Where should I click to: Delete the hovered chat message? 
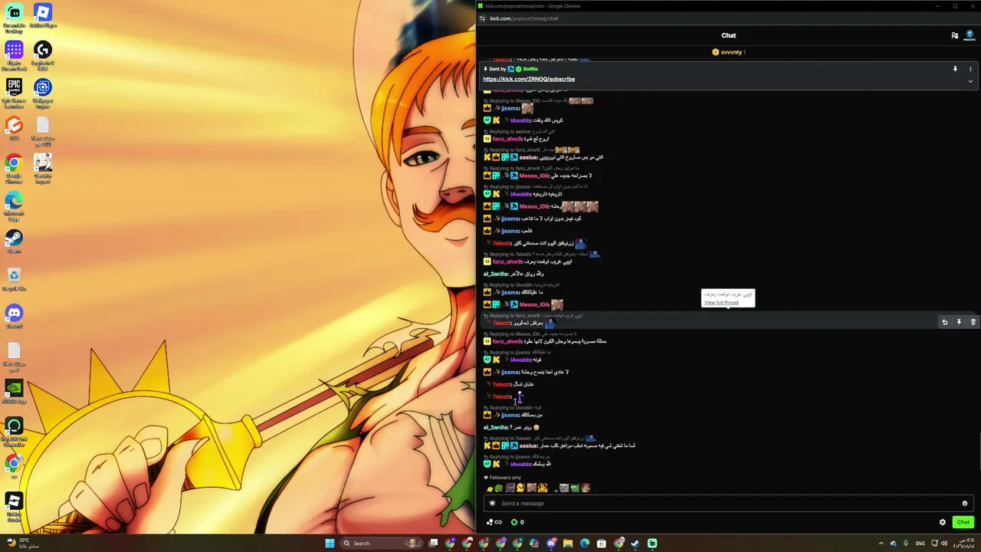point(973,322)
